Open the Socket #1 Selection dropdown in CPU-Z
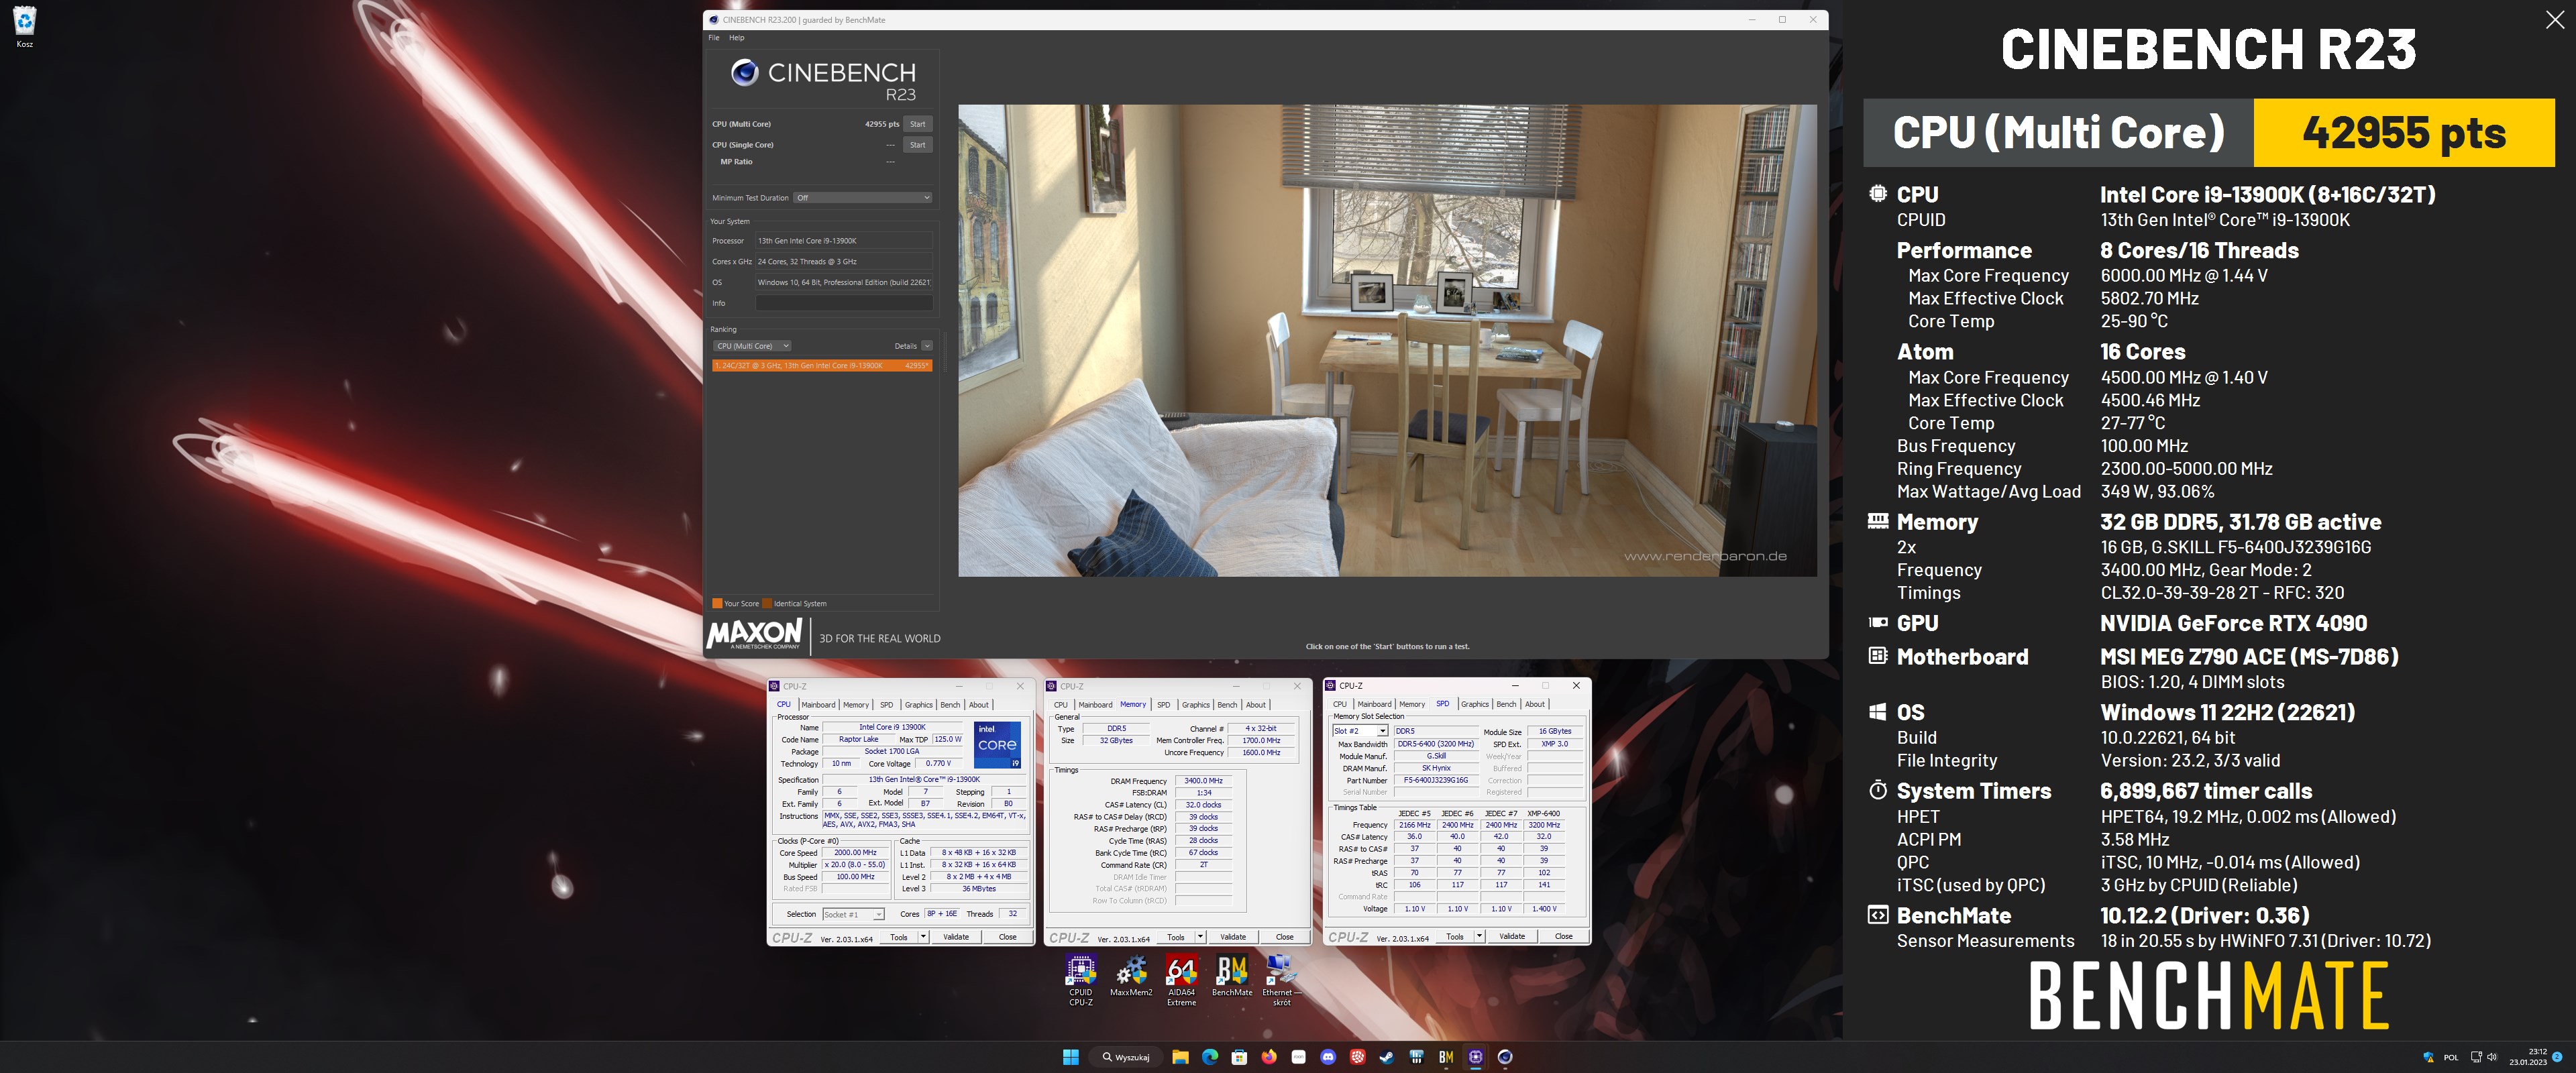The width and height of the screenshot is (2576, 1073). pyautogui.click(x=853, y=914)
